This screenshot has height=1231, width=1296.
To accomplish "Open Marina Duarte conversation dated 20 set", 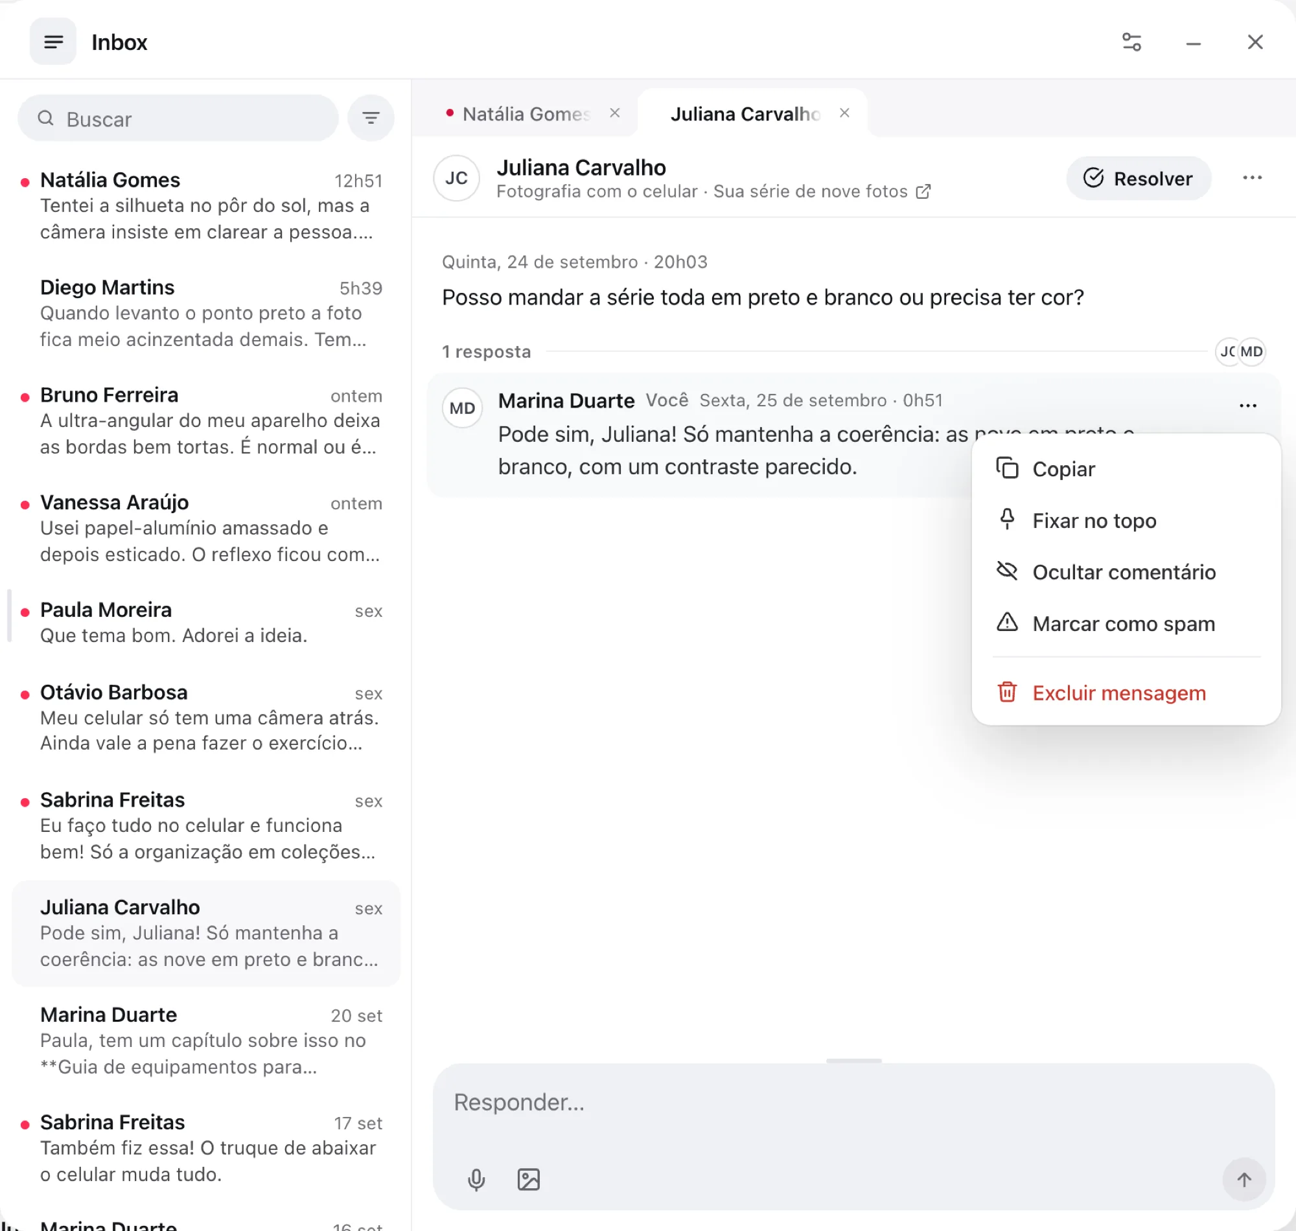I will (x=206, y=1041).
